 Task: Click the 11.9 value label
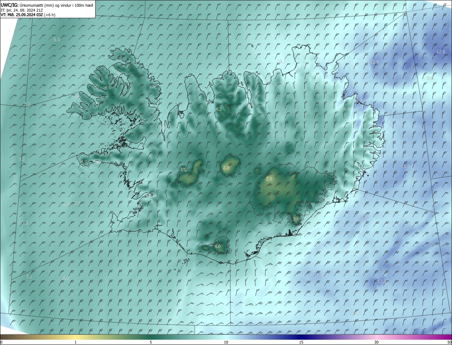pos(405,167)
